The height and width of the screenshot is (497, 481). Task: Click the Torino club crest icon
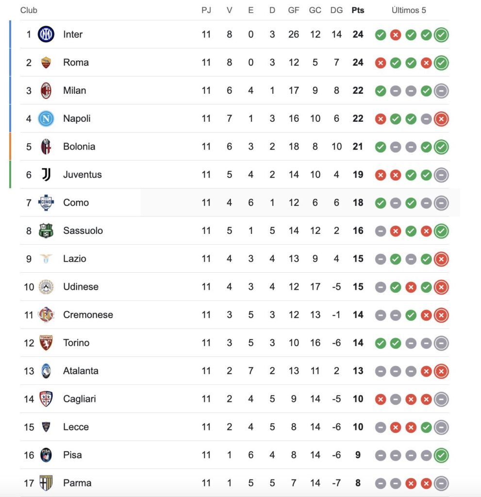point(46,343)
